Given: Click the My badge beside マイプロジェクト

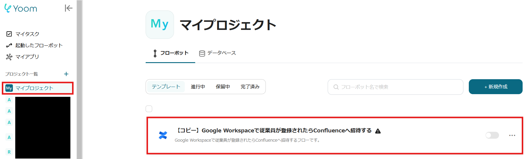Looking at the screenshot, I should coord(9,88).
